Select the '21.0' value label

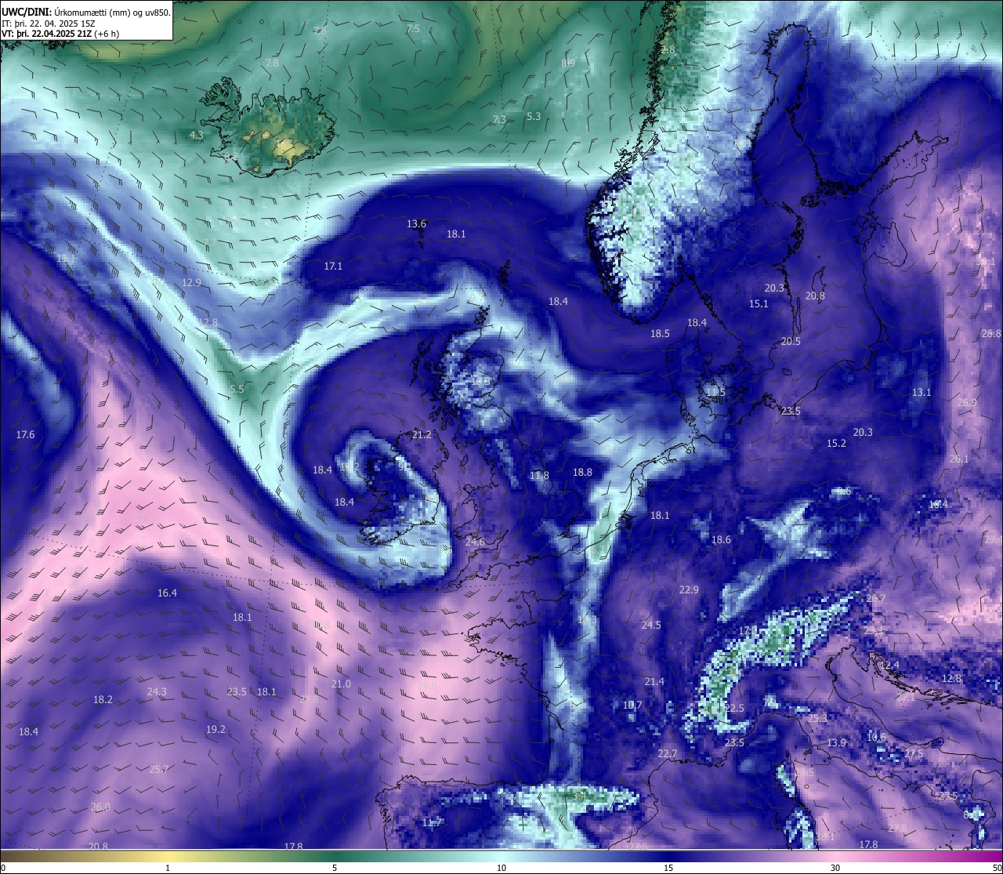coord(341,684)
